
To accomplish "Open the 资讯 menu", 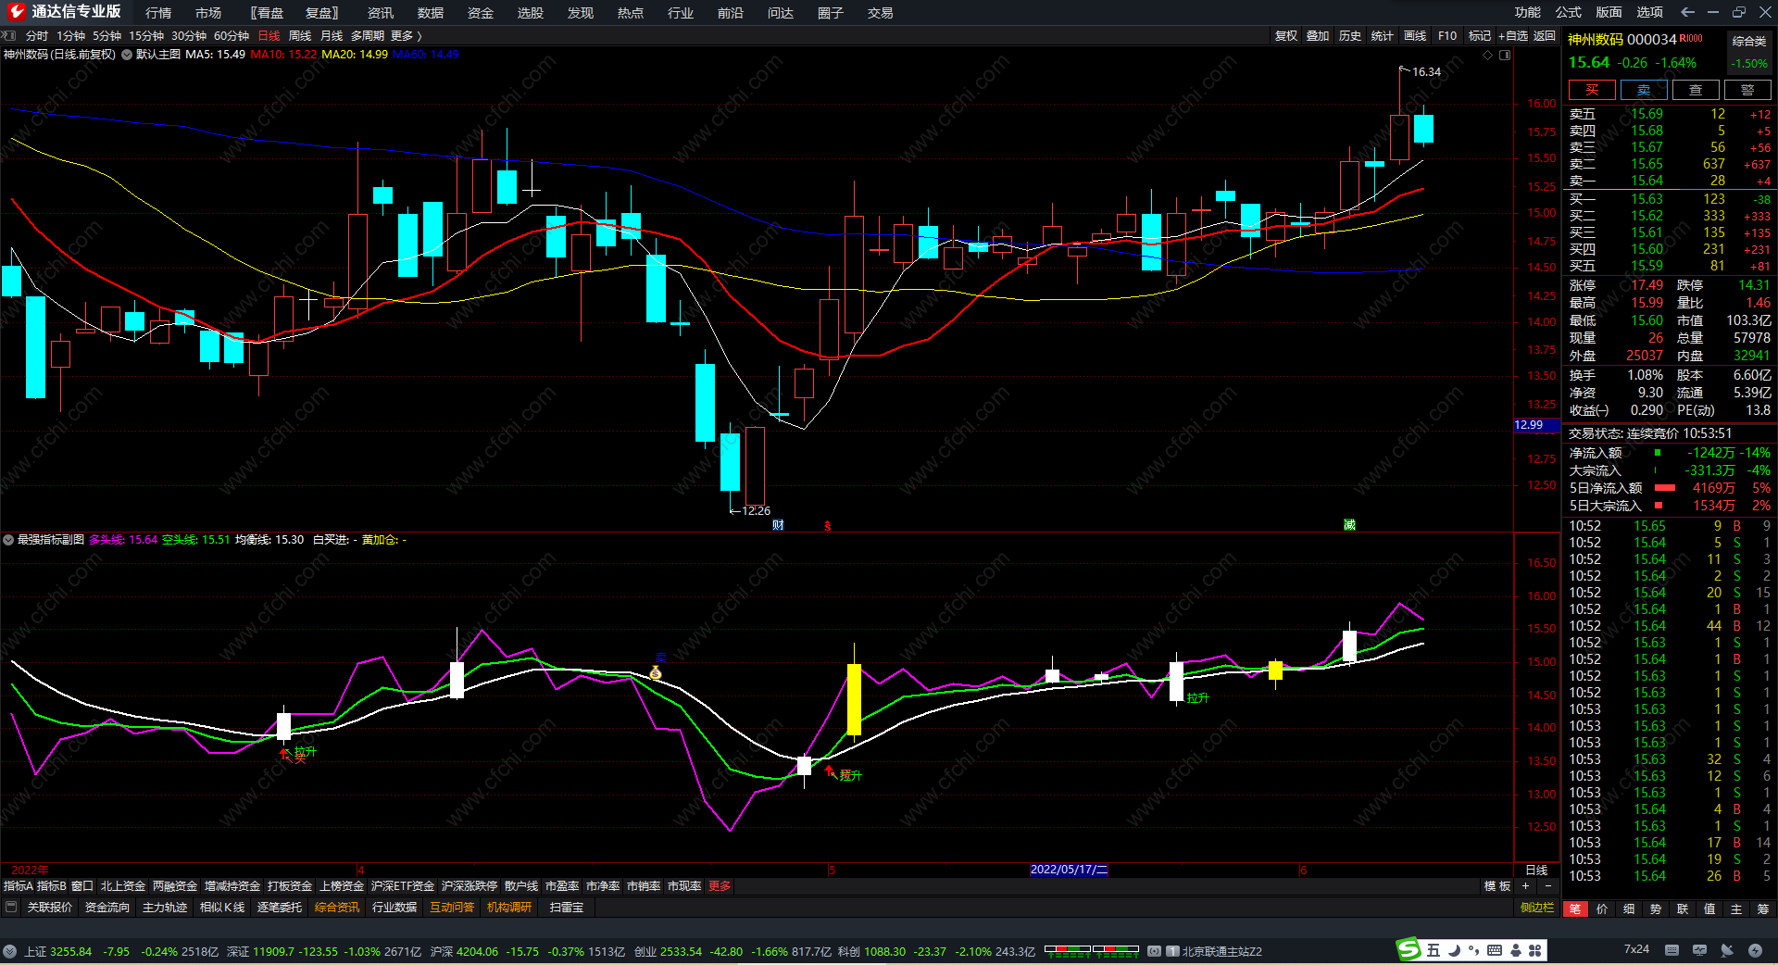I will tap(381, 12).
